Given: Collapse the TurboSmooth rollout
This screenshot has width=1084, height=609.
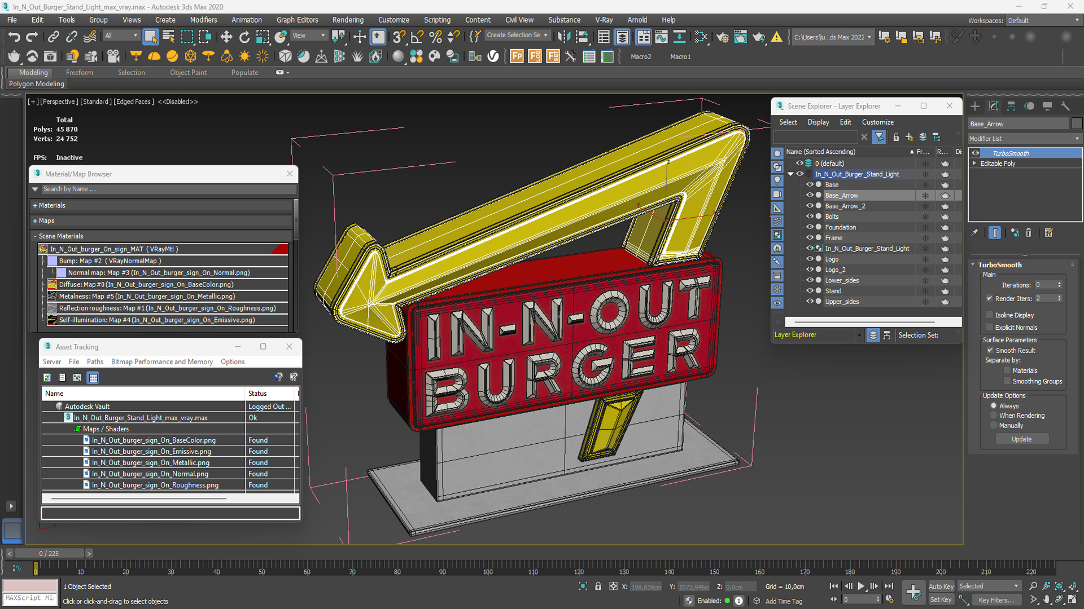Looking at the screenshot, I should pos(973,265).
